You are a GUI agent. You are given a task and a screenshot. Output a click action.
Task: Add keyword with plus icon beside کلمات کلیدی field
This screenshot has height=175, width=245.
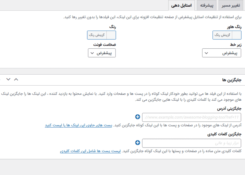click(138, 143)
